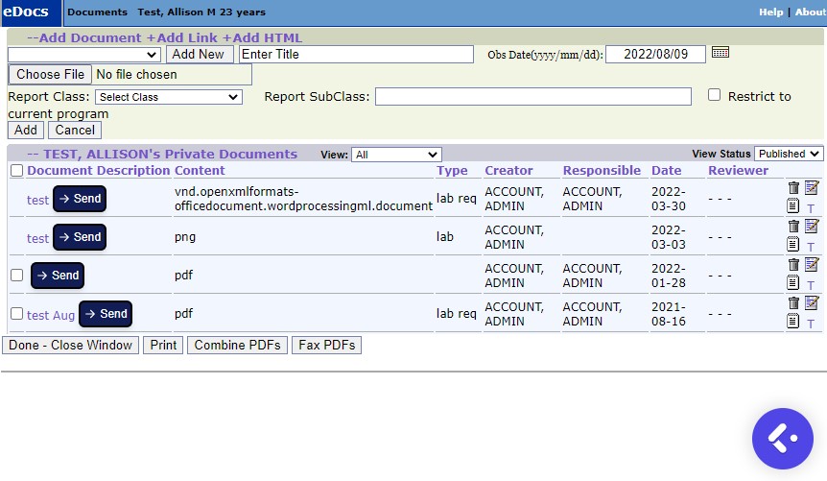Click the T icon on the 2022-03-30 row
Viewport: 827px width, 481px height.
point(811,208)
